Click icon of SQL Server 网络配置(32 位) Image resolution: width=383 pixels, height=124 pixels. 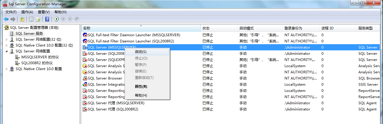[12, 39]
